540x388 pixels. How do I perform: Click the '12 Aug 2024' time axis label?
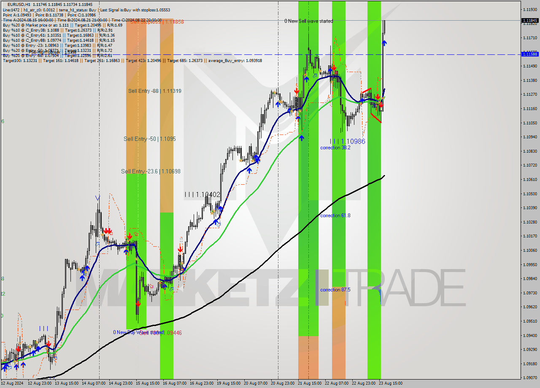pyautogui.click(x=12, y=383)
